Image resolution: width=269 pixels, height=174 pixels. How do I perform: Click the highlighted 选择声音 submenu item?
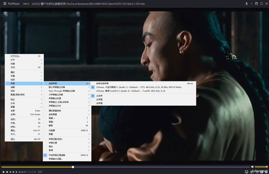[67, 83]
